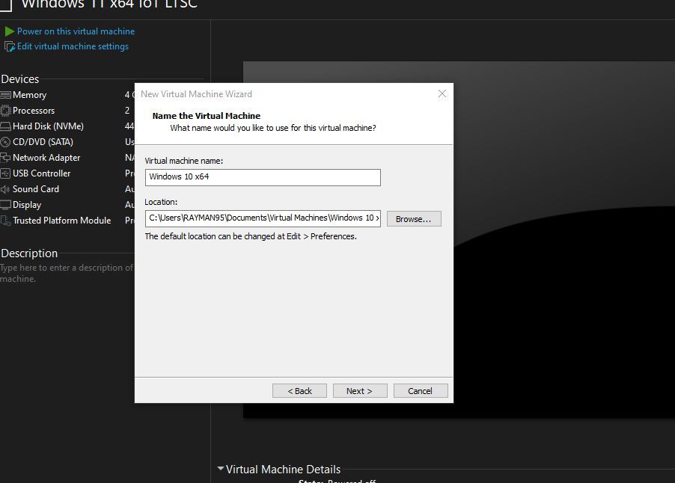Click the CD/DVD (SATA) row label
The image size is (675, 483).
point(43,142)
